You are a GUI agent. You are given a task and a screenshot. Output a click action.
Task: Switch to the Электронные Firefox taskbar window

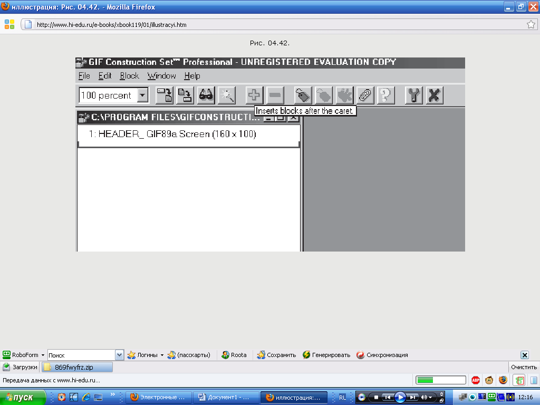pyautogui.click(x=157, y=398)
